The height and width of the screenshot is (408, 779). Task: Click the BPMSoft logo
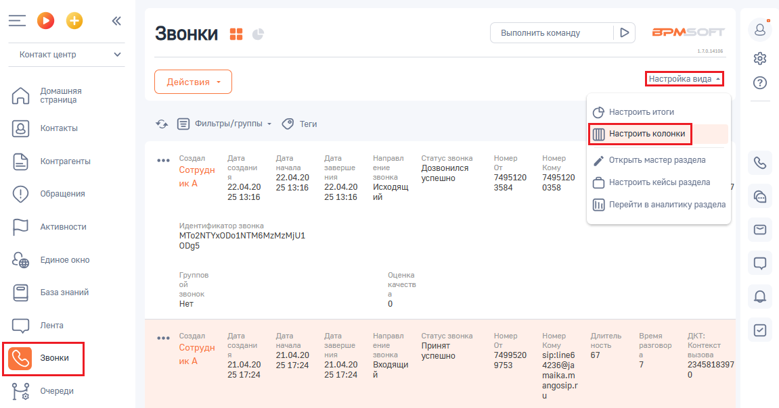click(x=688, y=32)
